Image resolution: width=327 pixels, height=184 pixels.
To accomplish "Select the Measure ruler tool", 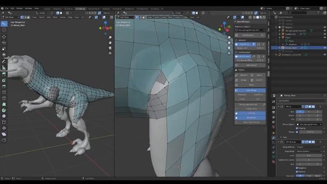I will pos(4,67).
